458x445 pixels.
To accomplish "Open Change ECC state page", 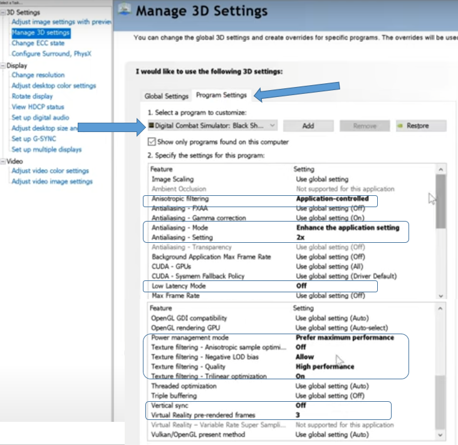I will point(38,43).
